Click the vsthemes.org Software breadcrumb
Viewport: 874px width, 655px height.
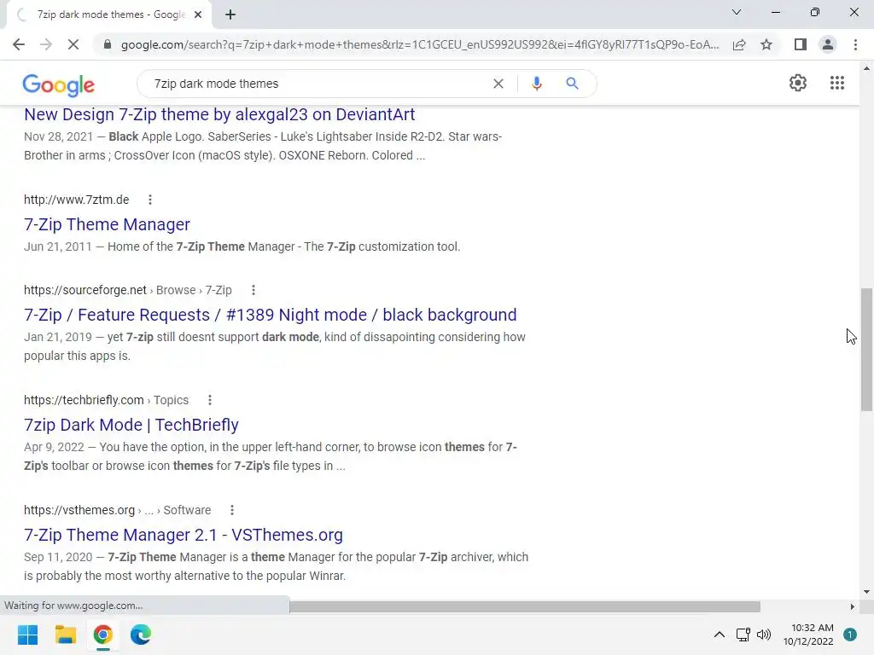click(117, 510)
